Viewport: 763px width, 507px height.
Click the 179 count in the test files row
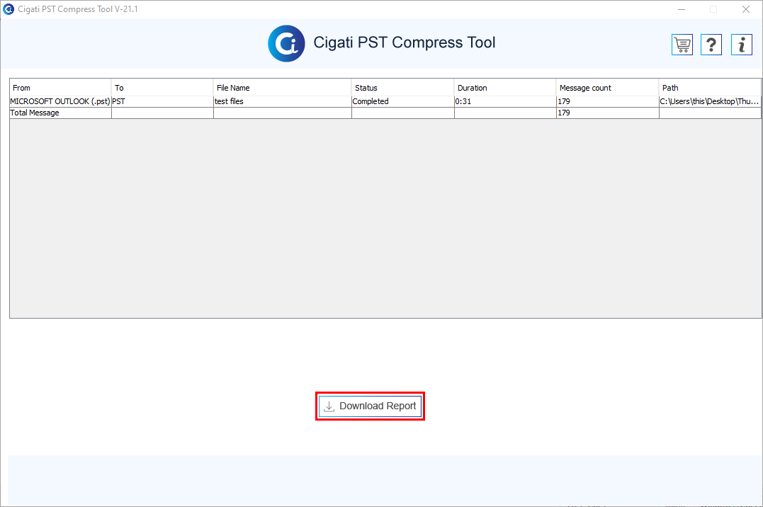(x=607, y=101)
